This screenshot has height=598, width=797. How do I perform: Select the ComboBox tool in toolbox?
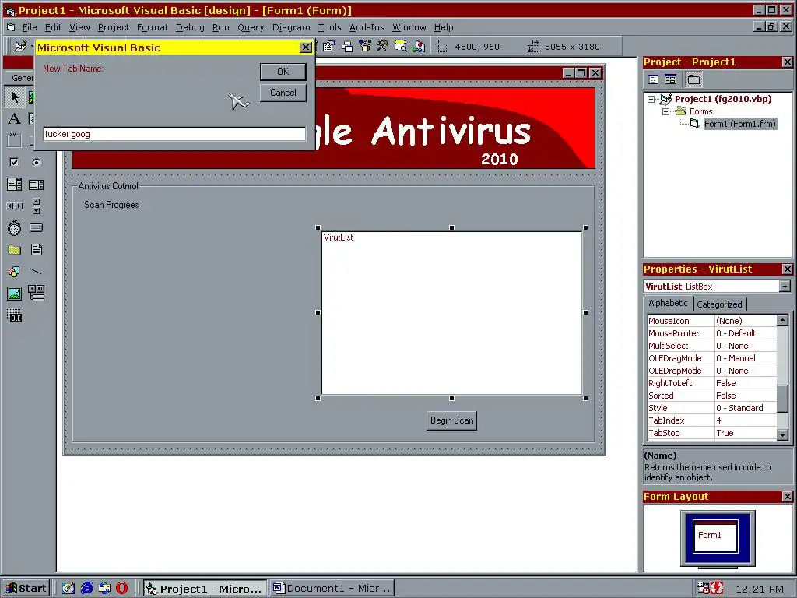click(x=15, y=184)
